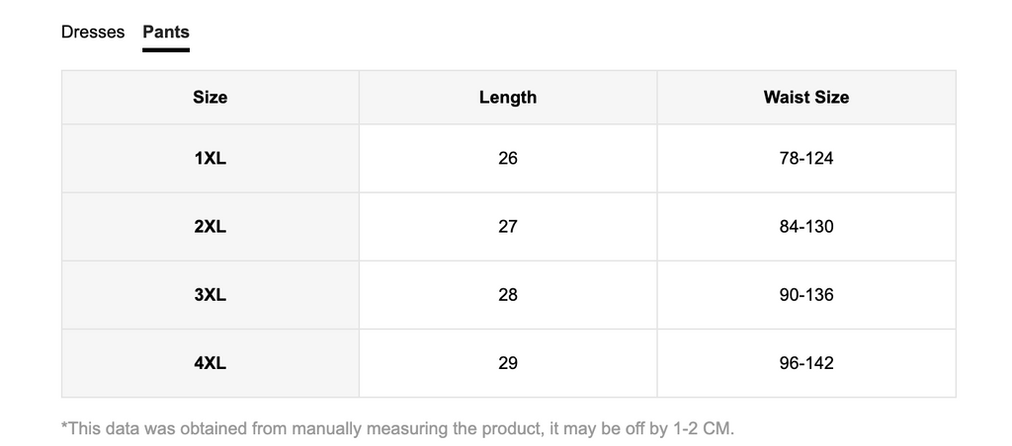Select the 1XL size row label
The image size is (1012, 446).
pyautogui.click(x=211, y=159)
